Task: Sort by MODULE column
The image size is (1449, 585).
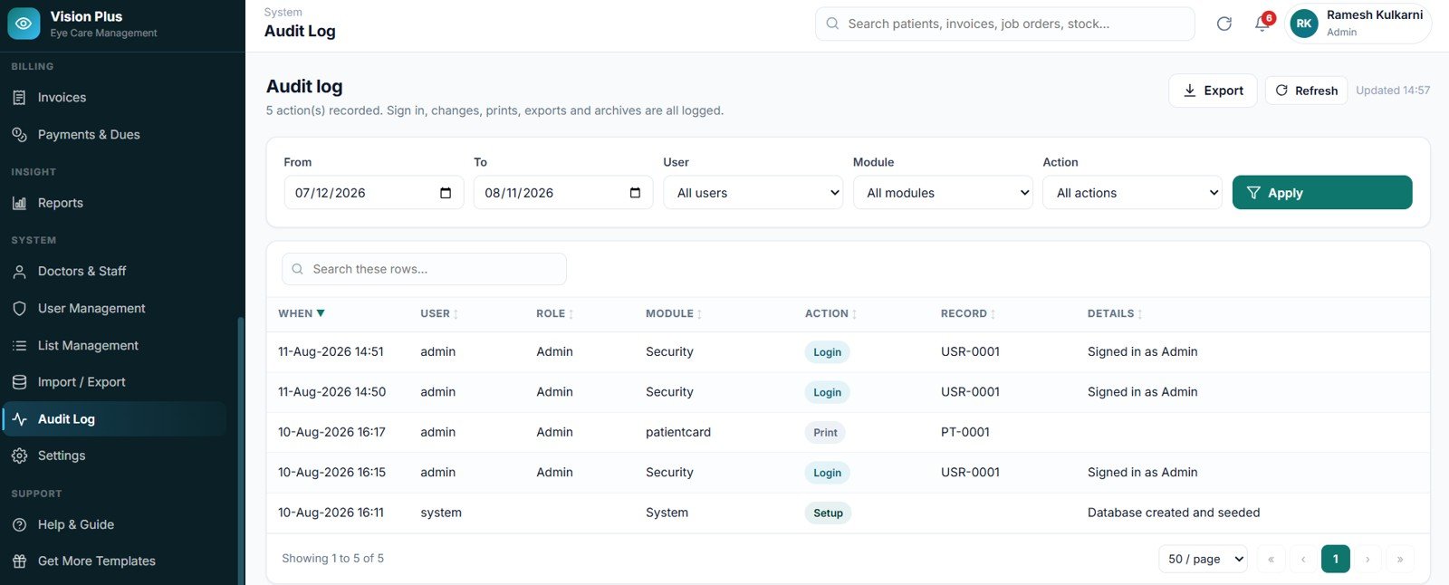Action: [x=674, y=313]
